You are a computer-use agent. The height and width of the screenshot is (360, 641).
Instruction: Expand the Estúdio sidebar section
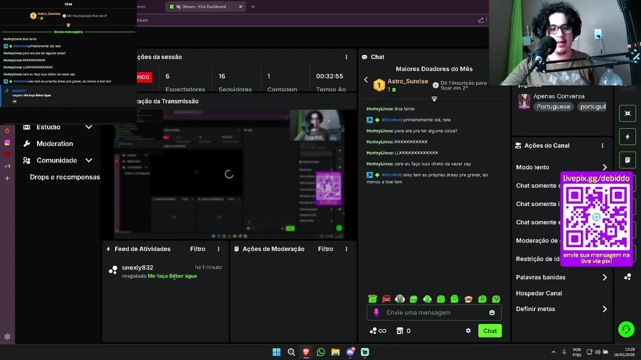(89, 127)
